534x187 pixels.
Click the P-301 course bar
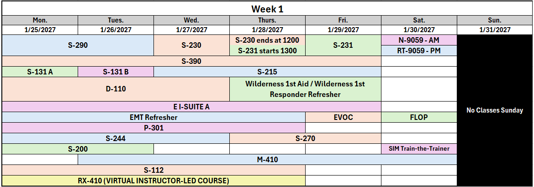coord(153,128)
